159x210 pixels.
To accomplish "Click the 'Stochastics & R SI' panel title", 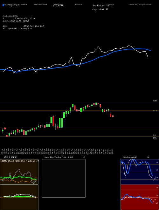I will (136, 157).
